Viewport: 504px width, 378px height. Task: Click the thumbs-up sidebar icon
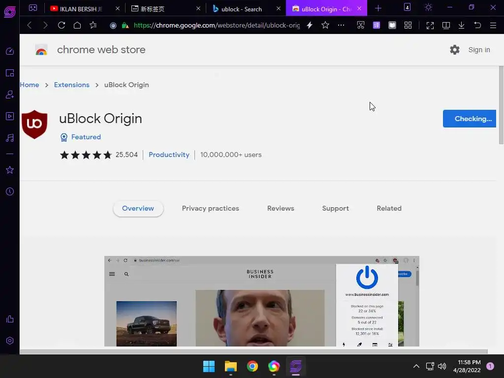(x=10, y=319)
